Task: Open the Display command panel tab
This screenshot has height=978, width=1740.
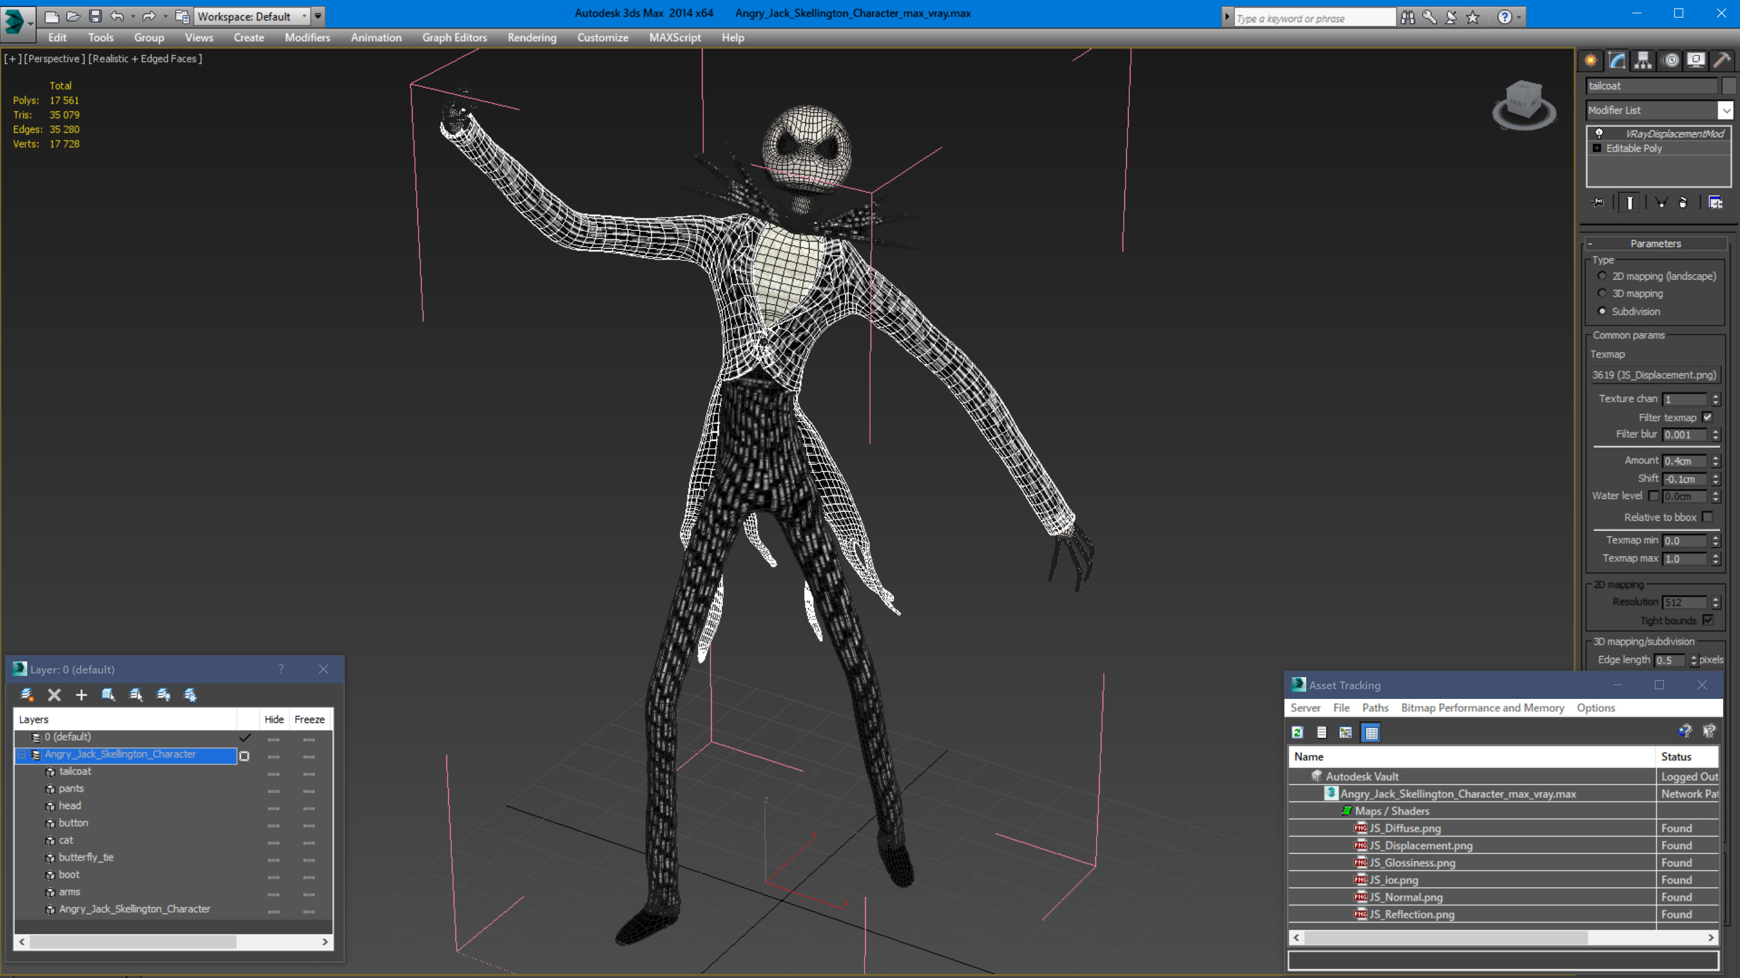Action: 1696,61
